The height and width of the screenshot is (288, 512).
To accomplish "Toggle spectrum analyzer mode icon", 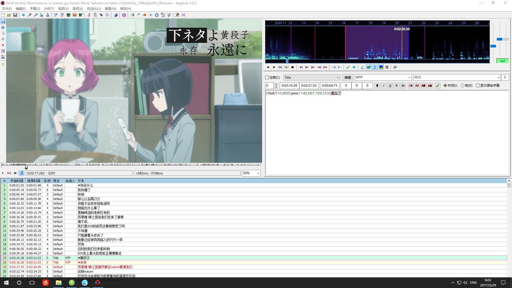I will coord(381,67).
